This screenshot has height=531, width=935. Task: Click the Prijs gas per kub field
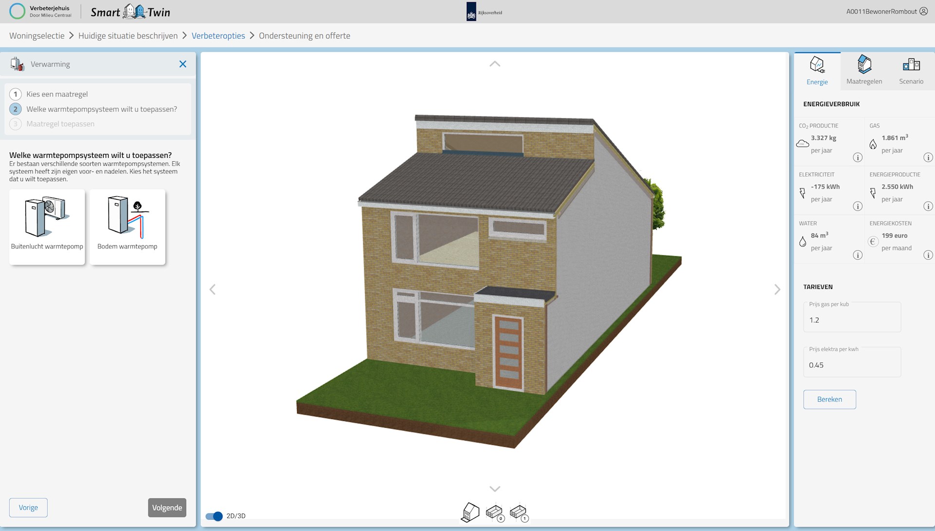click(x=852, y=317)
